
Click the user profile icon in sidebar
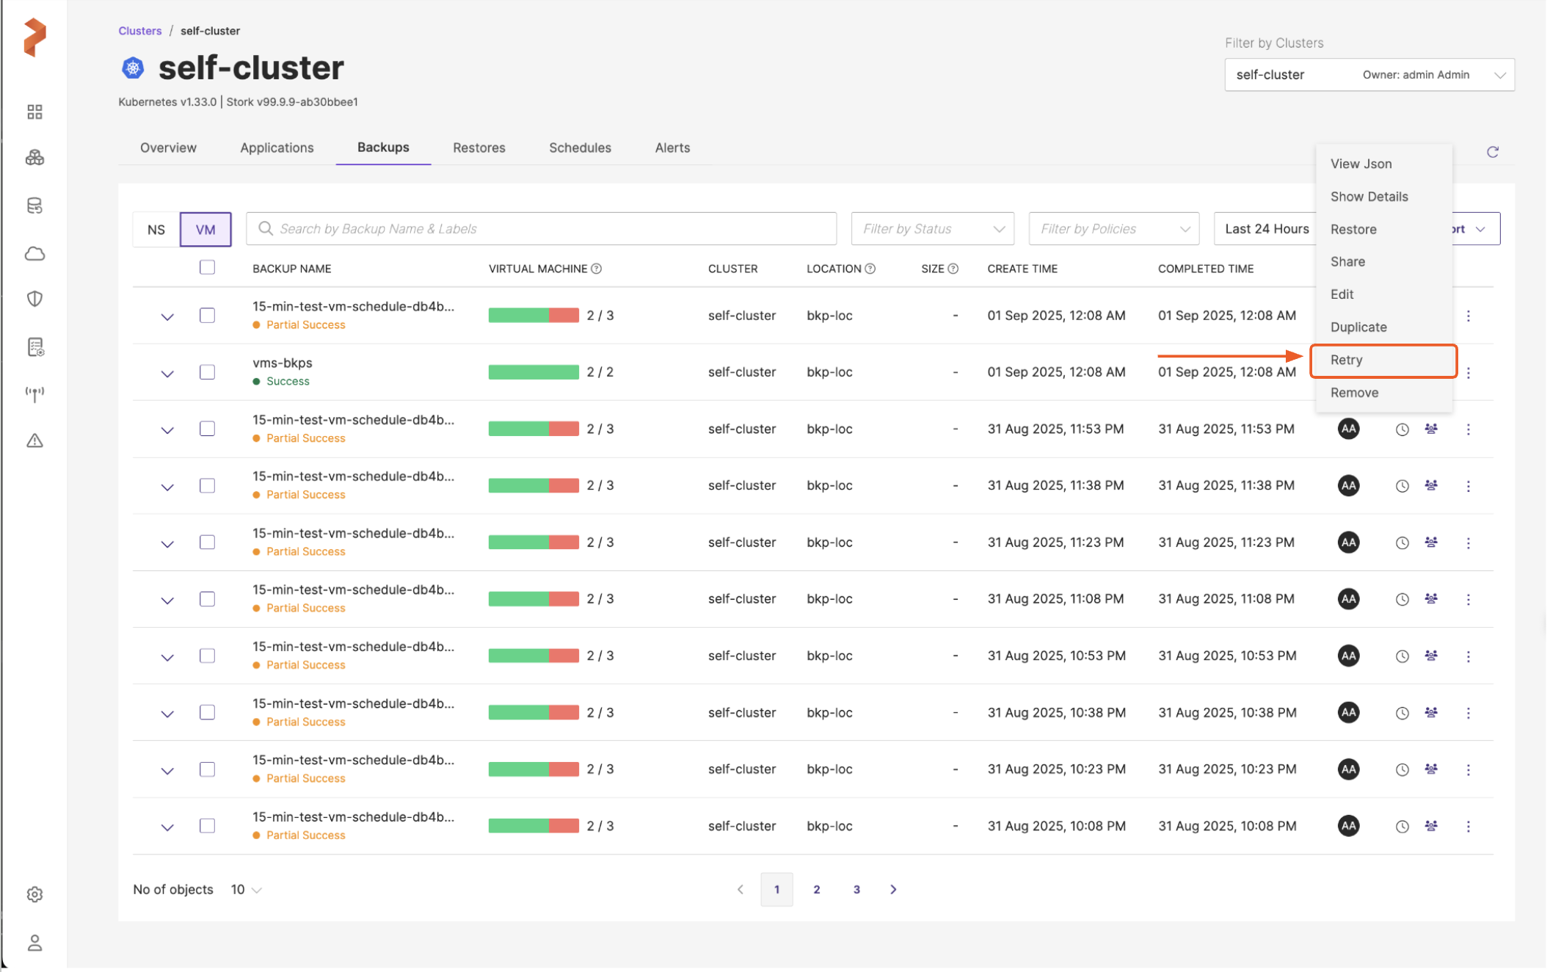[34, 943]
